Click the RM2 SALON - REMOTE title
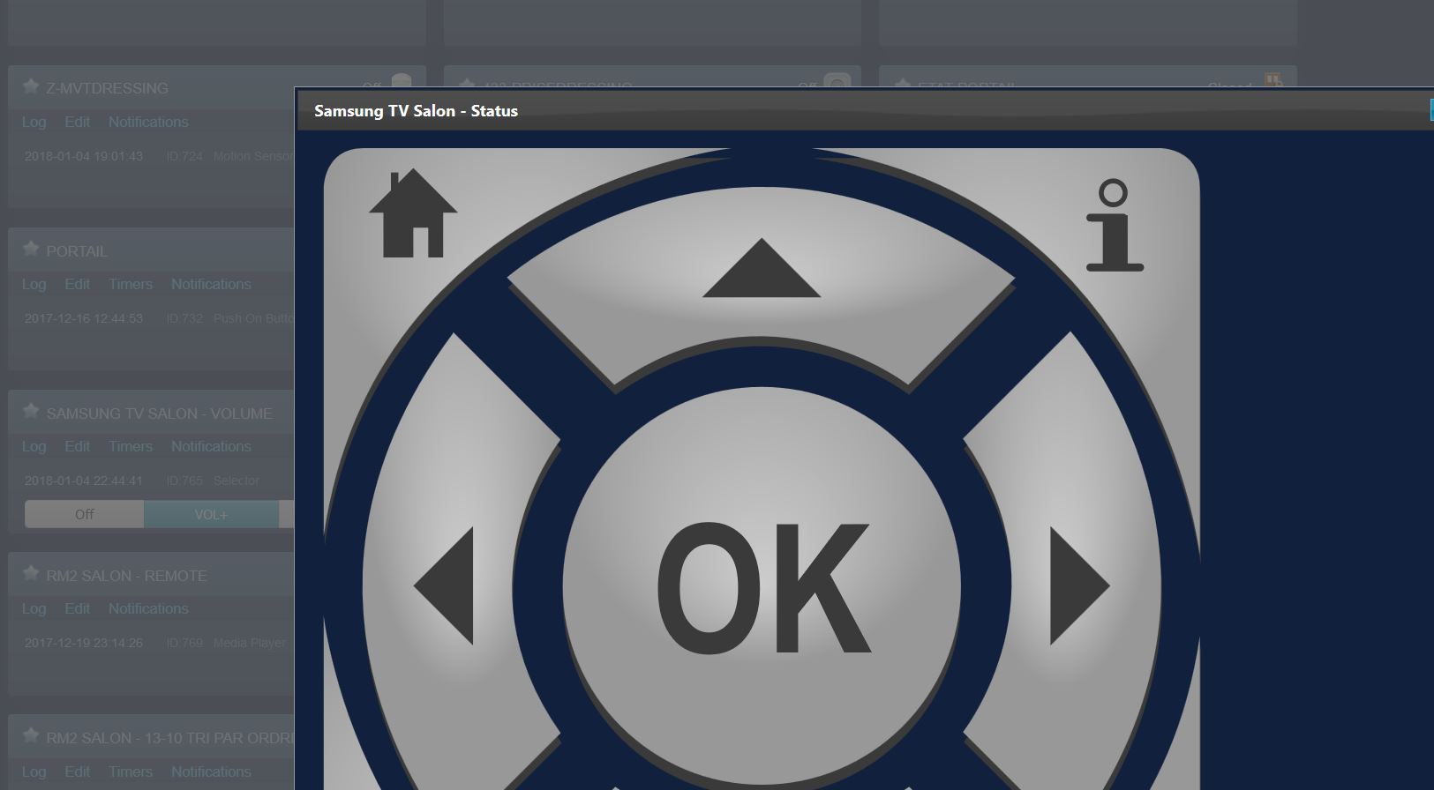 (x=126, y=576)
